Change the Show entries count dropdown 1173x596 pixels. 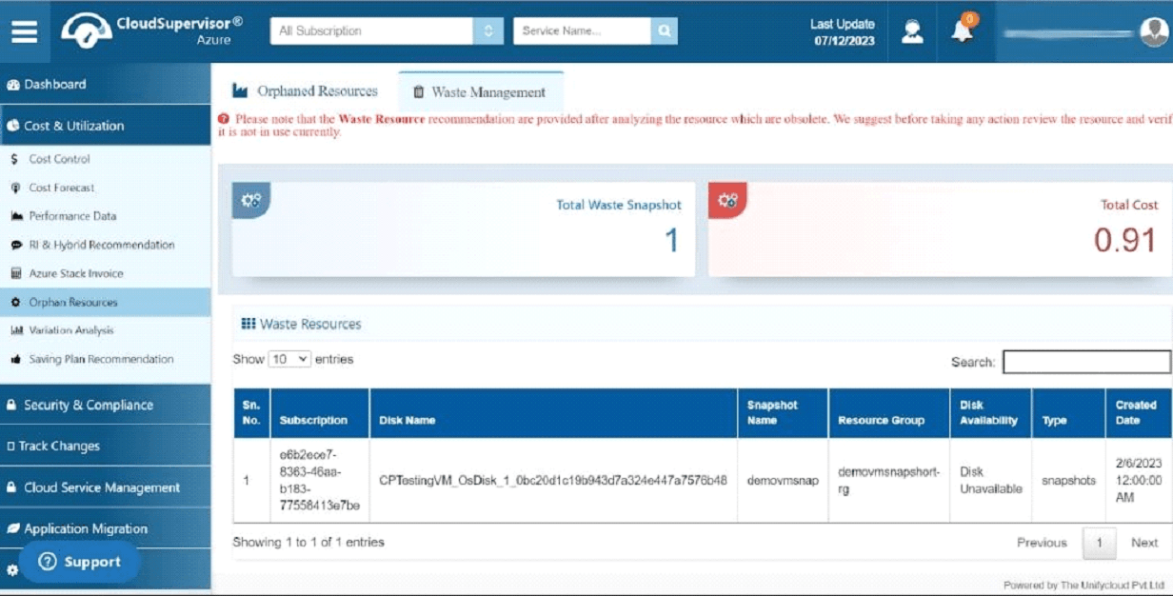[289, 359]
